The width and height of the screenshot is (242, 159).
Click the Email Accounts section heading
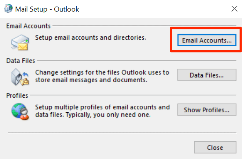click(x=29, y=26)
